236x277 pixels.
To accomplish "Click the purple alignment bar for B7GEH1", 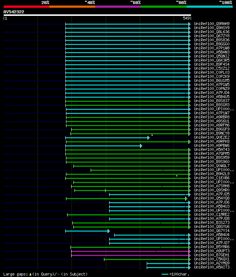I will pyautogui.click(x=130, y=256).
